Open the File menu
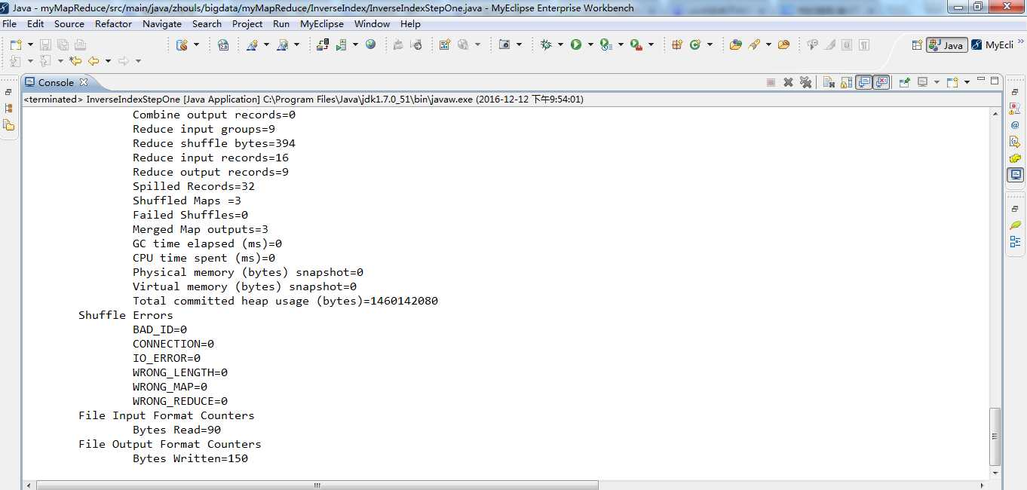Screen dimensions: 1027x490 point(9,23)
